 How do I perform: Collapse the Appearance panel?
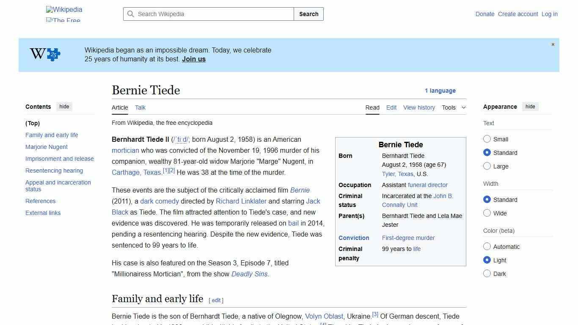point(530,106)
